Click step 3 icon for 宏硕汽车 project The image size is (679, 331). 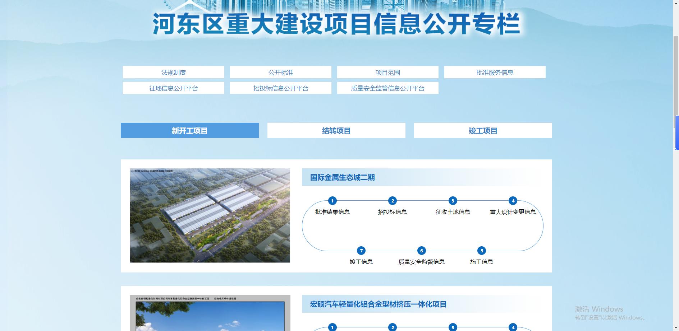(x=453, y=327)
